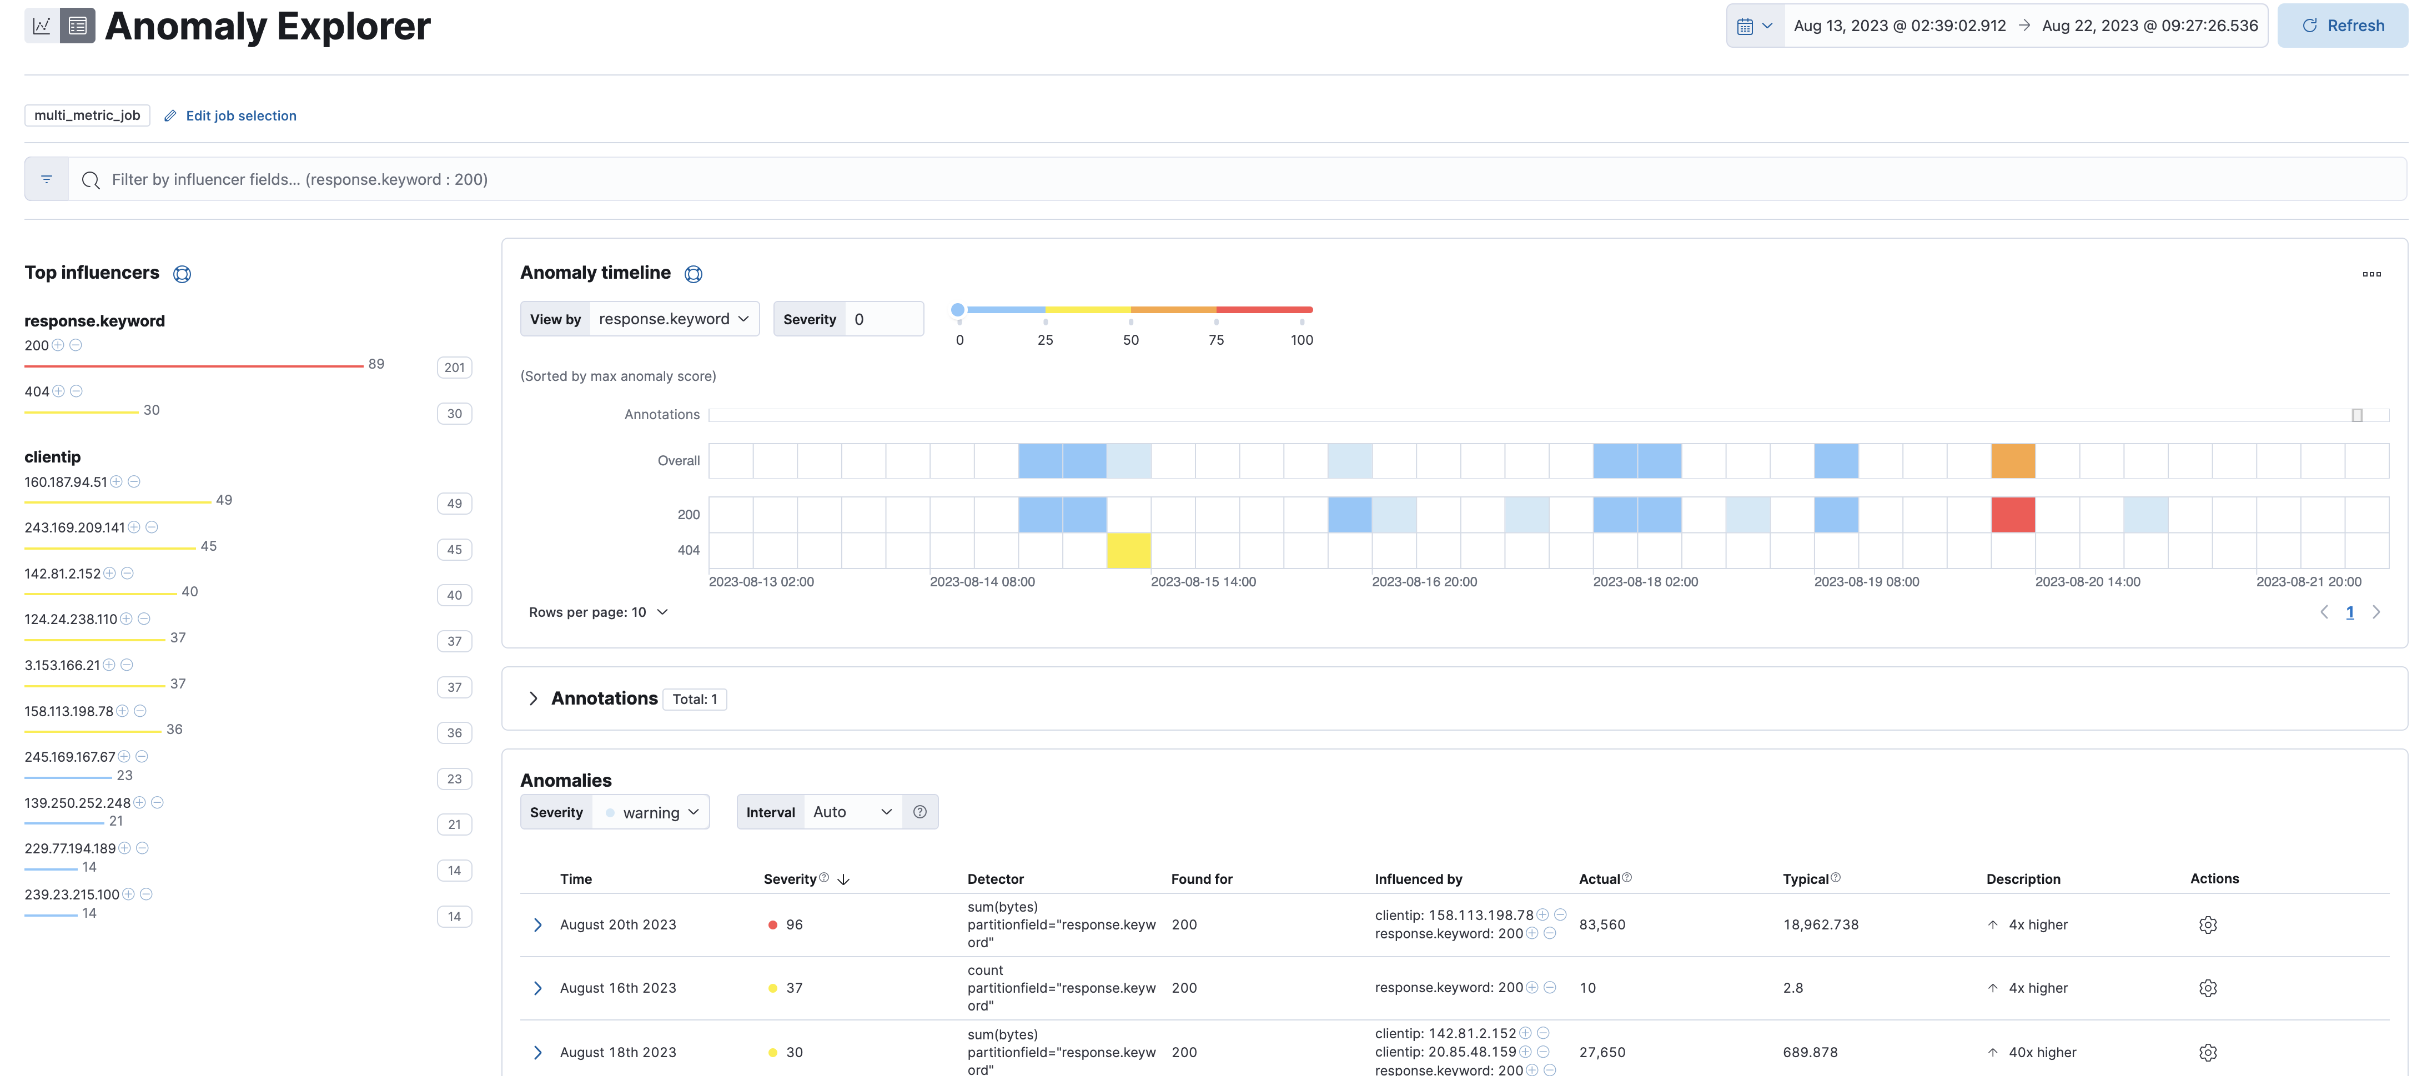Image resolution: width=2422 pixels, height=1076 pixels.
Task: Open actions gear for August 20th anomaly
Action: pyautogui.click(x=2208, y=924)
